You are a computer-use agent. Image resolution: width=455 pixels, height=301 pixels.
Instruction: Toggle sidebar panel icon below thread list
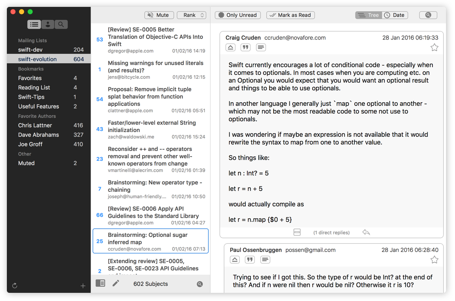tap(101, 283)
